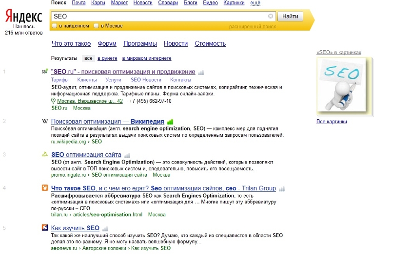This screenshot has height=256, width=412.
Task: Click the Wikipedia W favicon
Action: pyautogui.click(x=45, y=121)
